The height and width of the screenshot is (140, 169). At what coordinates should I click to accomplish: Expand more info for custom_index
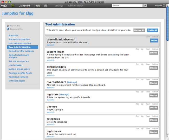[x=50, y=60]
